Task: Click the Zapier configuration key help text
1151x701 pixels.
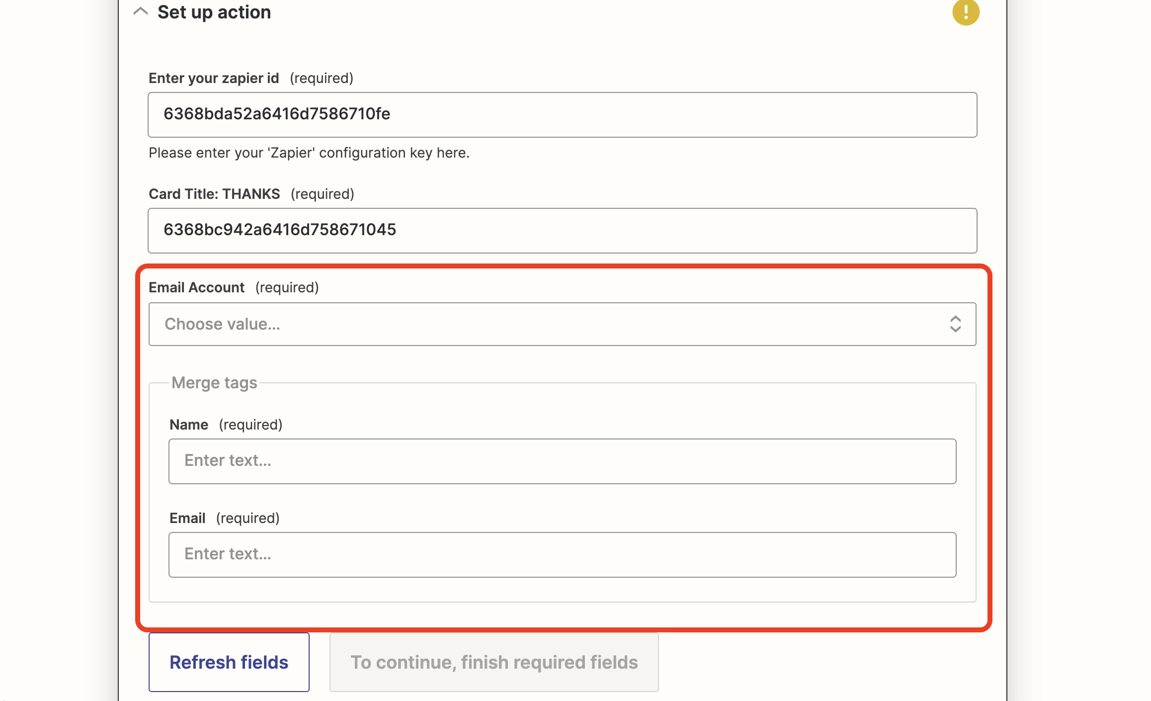Action: [309, 153]
